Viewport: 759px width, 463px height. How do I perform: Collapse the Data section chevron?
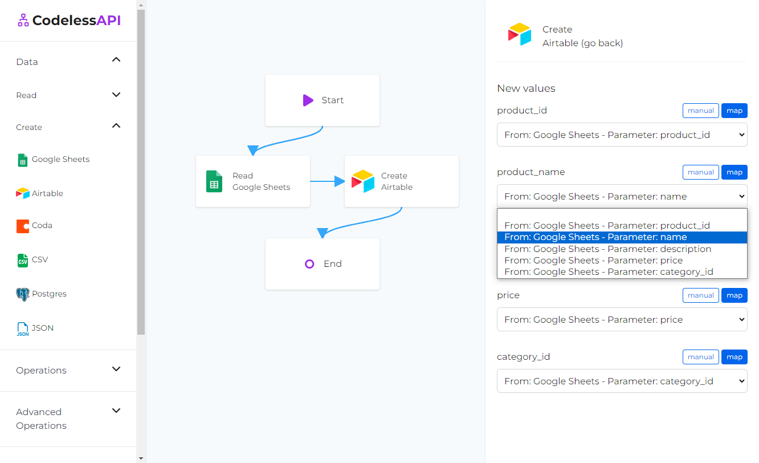pyautogui.click(x=116, y=59)
